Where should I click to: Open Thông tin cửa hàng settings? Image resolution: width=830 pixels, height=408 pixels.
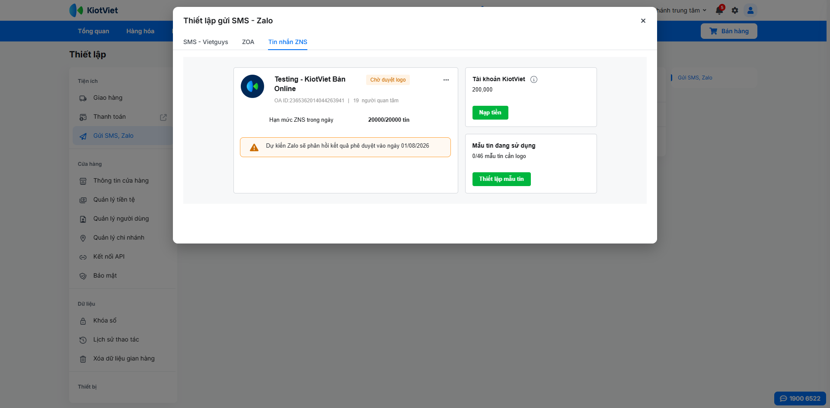click(123, 181)
